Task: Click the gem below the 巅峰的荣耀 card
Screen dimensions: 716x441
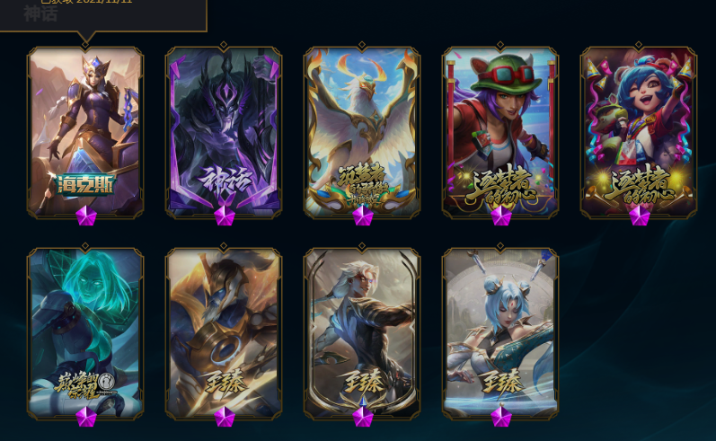Action: (x=86, y=417)
